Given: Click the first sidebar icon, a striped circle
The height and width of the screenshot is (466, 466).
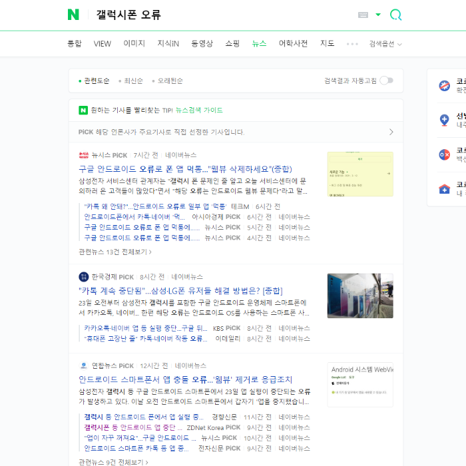Looking at the screenshot, I should point(444,86).
